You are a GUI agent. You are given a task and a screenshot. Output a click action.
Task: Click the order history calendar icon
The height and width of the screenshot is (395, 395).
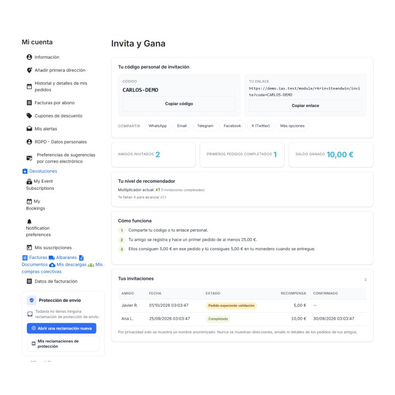pos(29,87)
